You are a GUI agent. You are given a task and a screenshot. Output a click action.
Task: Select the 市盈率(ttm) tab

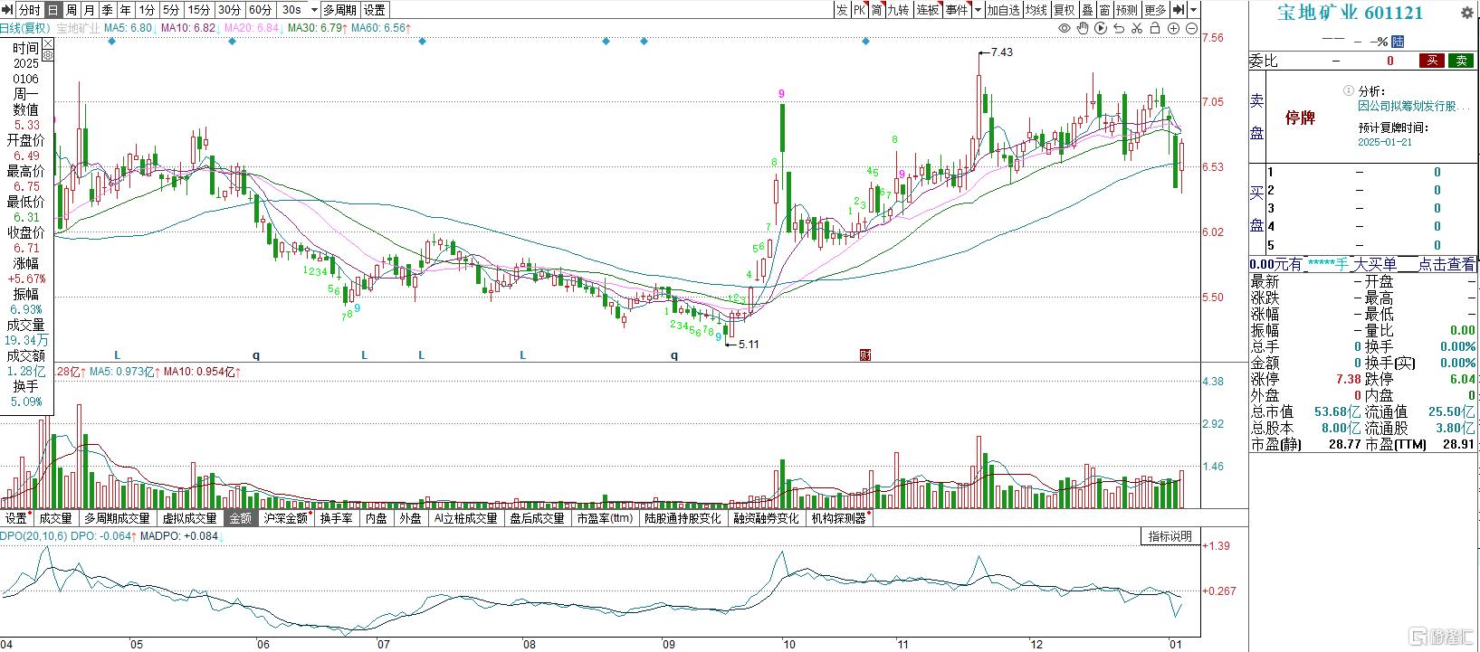tap(604, 518)
